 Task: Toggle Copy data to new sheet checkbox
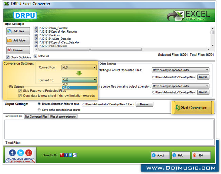20,95
